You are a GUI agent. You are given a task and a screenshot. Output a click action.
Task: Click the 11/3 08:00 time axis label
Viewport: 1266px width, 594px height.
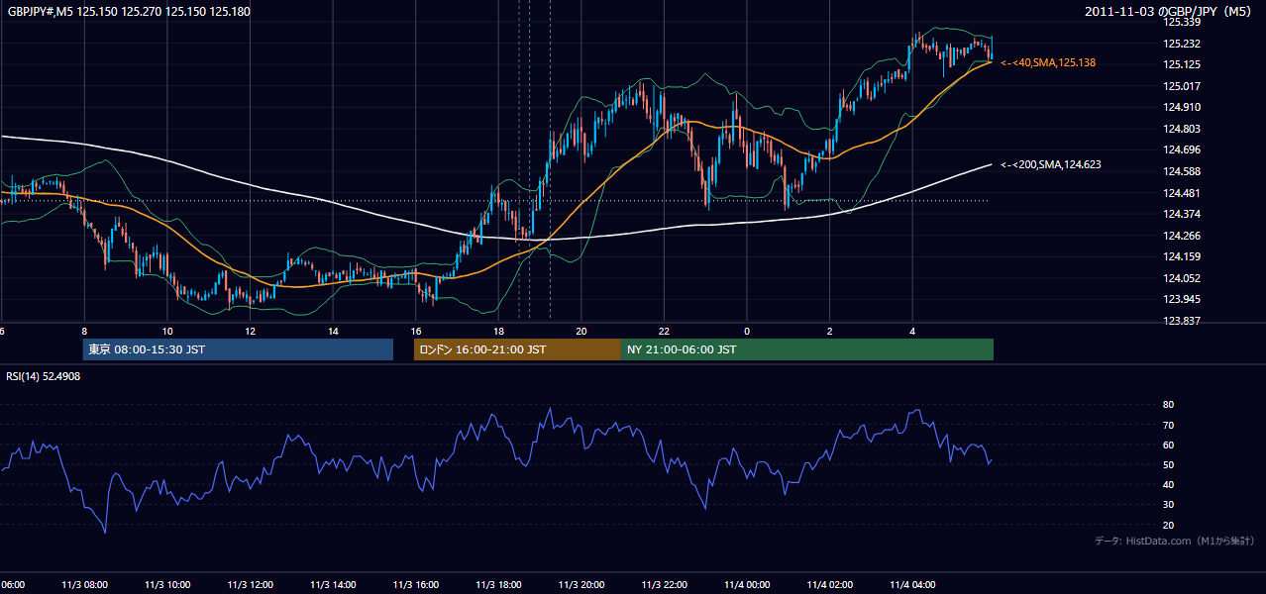(84, 585)
